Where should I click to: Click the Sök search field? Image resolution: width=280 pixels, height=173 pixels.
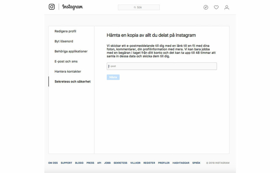point(139,7)
